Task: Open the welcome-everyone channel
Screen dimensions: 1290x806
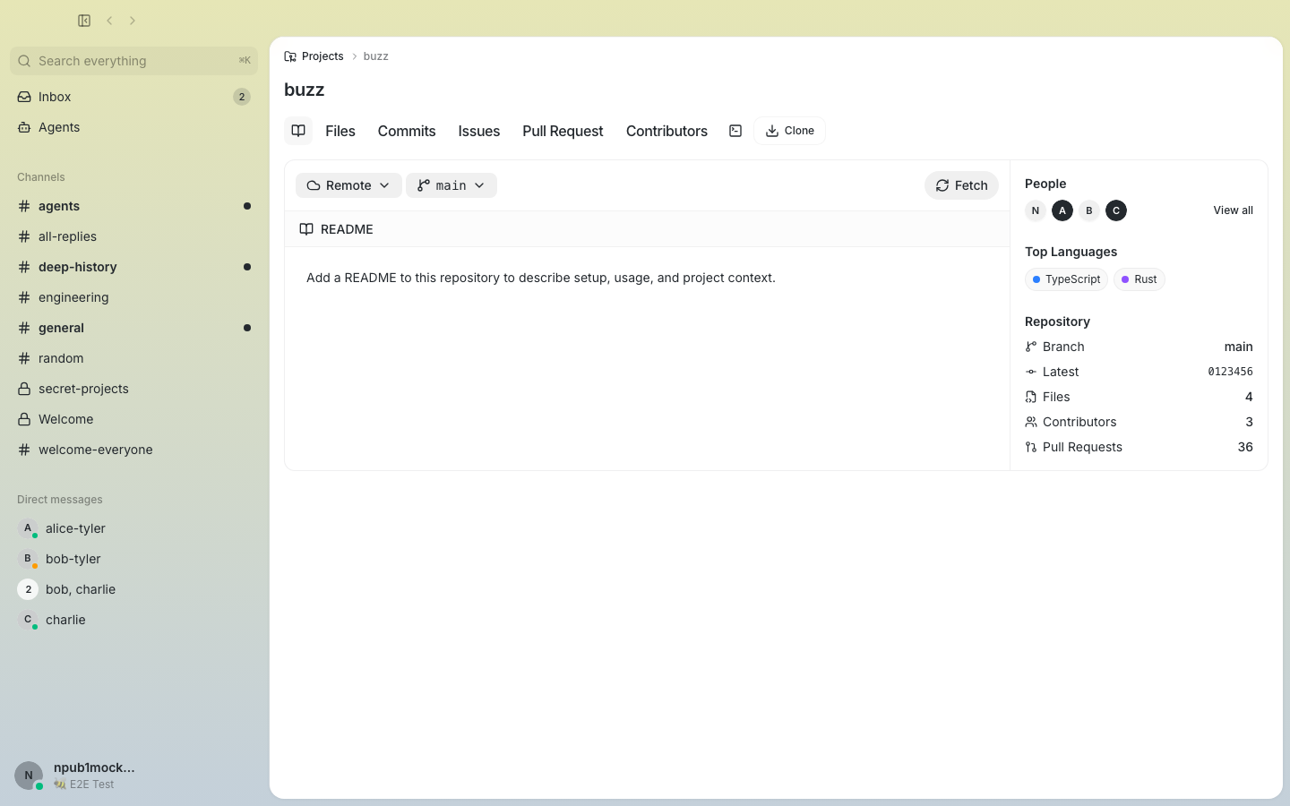Action: (x=133, y=450)
